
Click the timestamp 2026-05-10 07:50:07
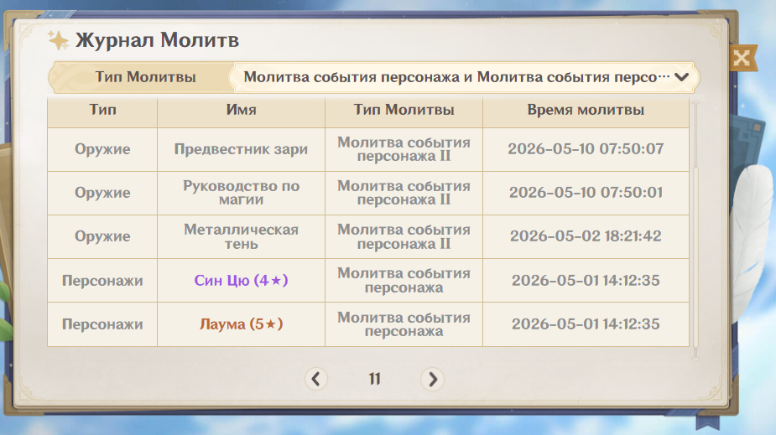pos(586,149)
